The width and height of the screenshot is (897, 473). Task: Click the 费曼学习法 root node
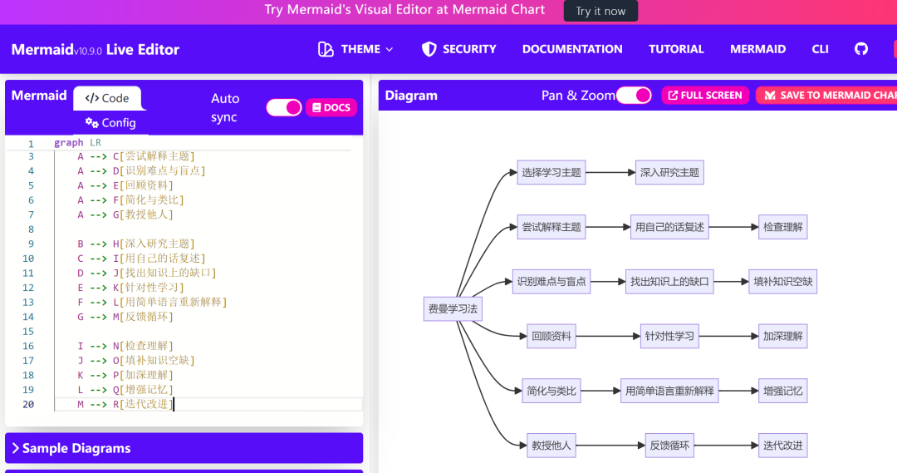click(453, 308)
